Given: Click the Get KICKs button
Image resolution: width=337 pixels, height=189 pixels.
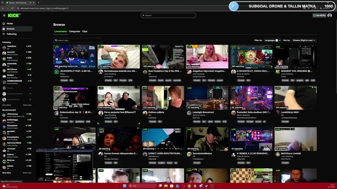Looking at the screenshot, I should pyautogui.click(x=319, y=15).
